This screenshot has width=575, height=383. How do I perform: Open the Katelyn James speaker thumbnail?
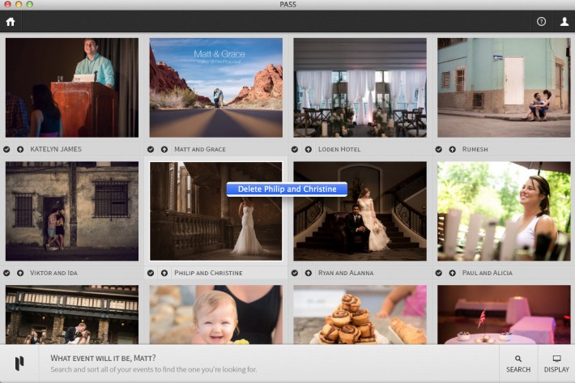(x=71, y=87)
